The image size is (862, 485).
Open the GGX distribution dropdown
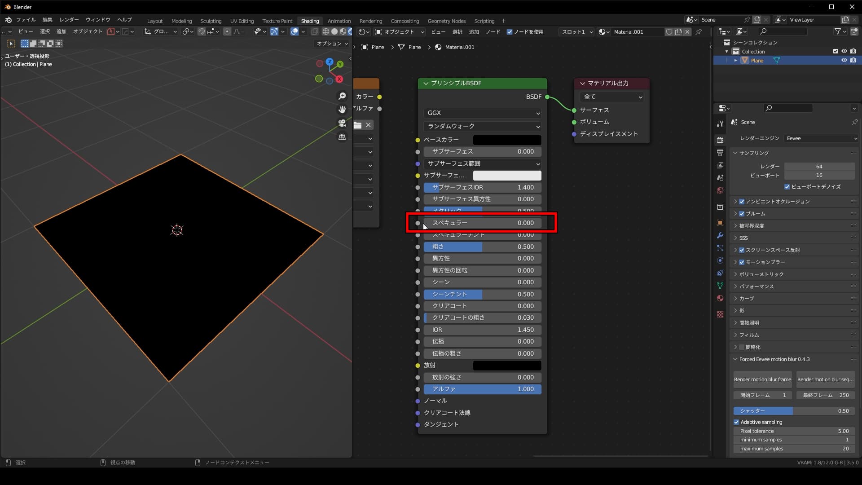pos(482,113)
